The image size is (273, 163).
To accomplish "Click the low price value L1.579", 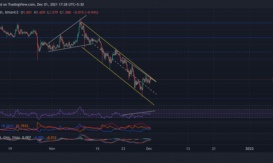I will pos(52,12).
